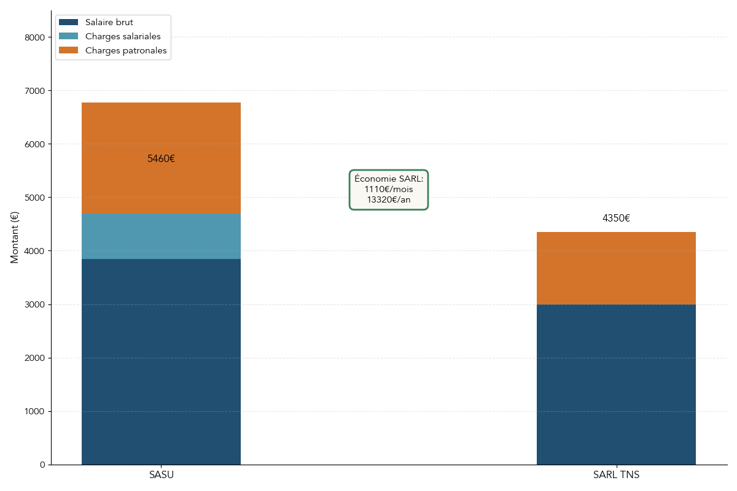Click the Économie SARL savings callout
Image resolution: width=737 pixels, height=491 pixels.
[389, 189]
